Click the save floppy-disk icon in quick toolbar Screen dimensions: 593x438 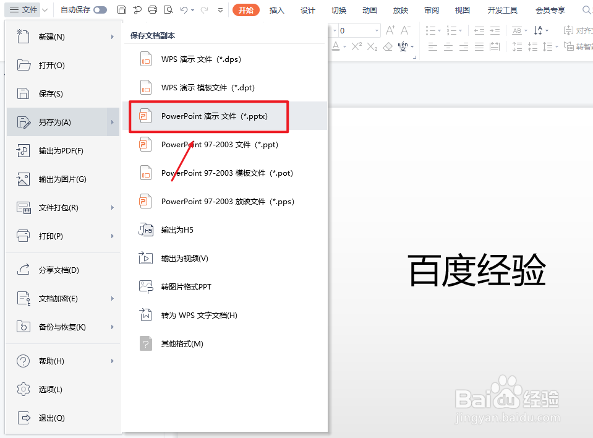pyautogui.click(x=121, y=10)
